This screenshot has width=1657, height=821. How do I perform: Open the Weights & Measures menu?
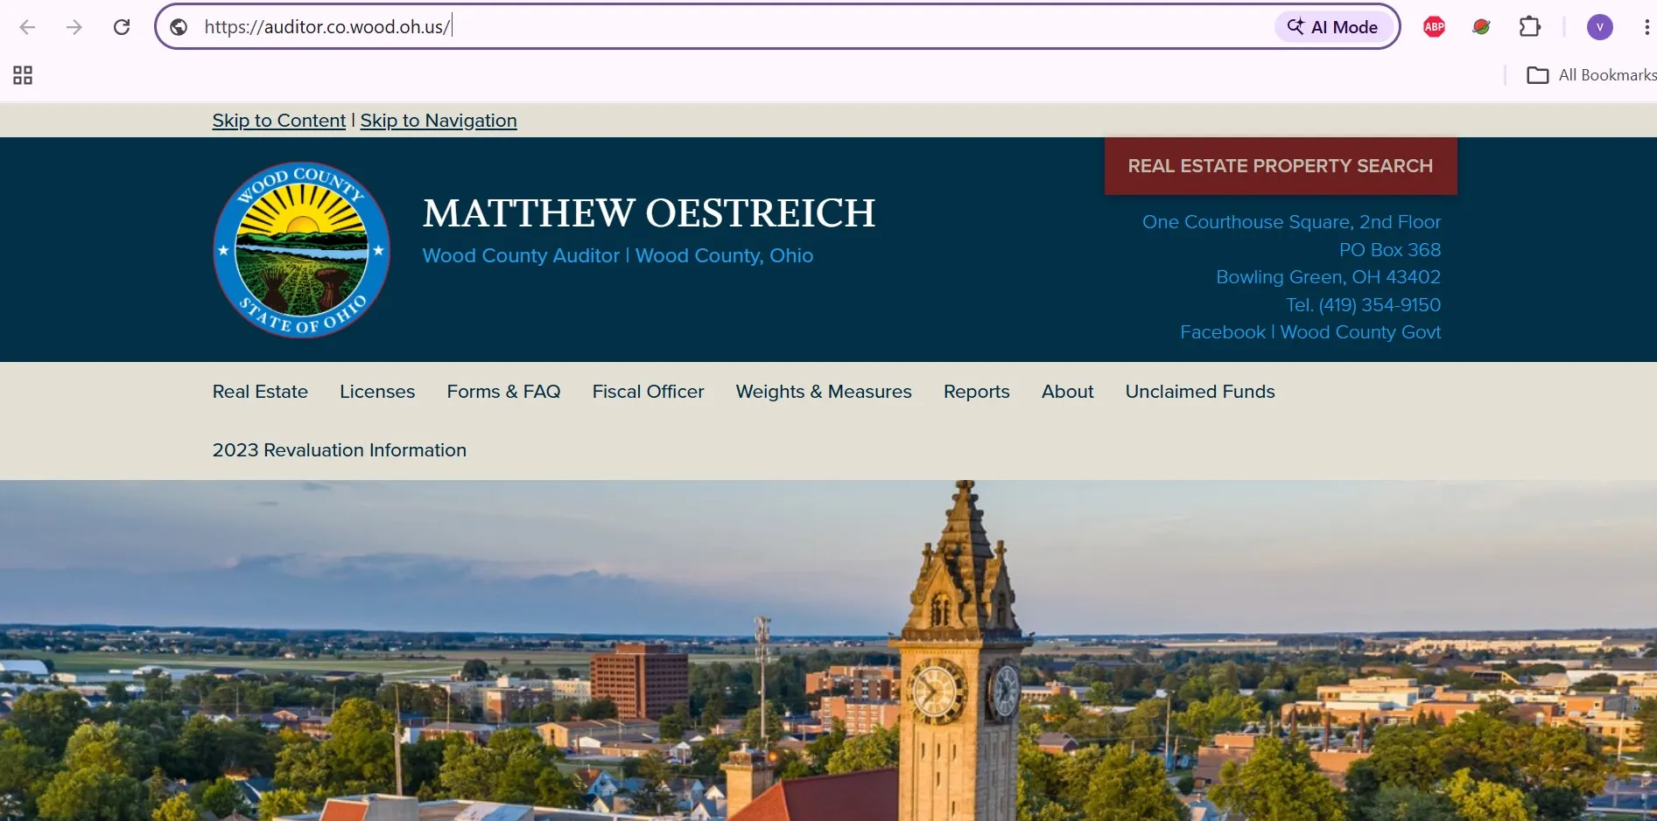(824, 392)
